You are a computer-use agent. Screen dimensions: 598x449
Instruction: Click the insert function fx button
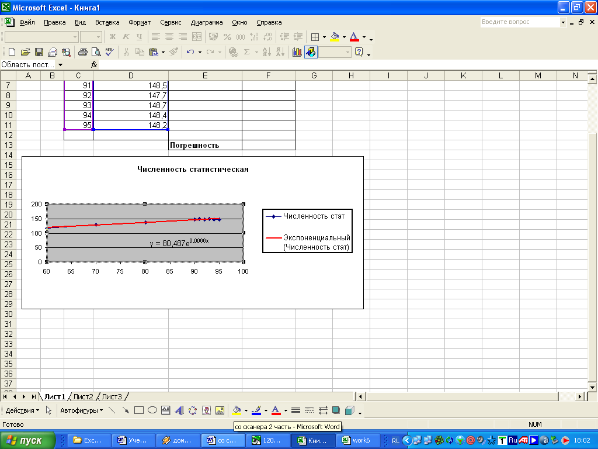[x=94, y=65]
